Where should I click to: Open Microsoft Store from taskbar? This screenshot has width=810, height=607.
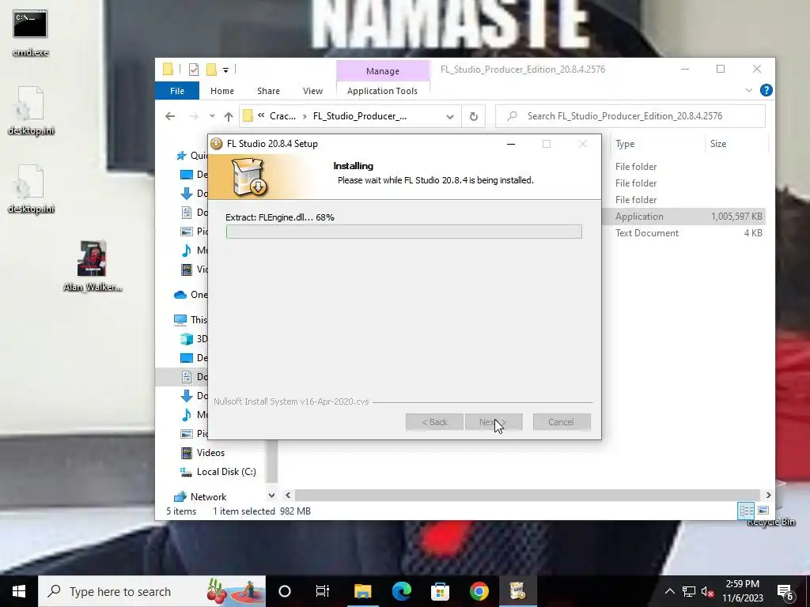(x=440, y=591)
